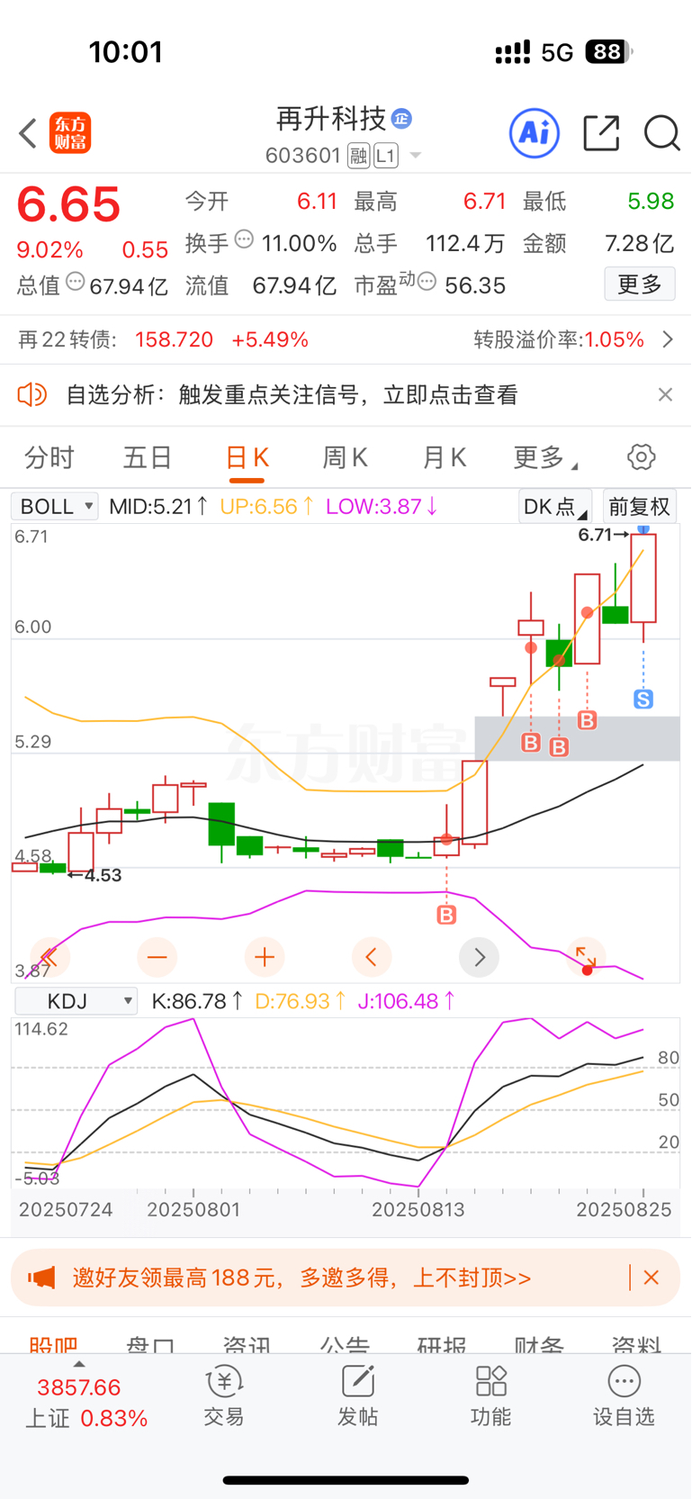Switch to 财务 section tab
The width and height of the screenshot is (692, 1499).
tap(539, 1344)
